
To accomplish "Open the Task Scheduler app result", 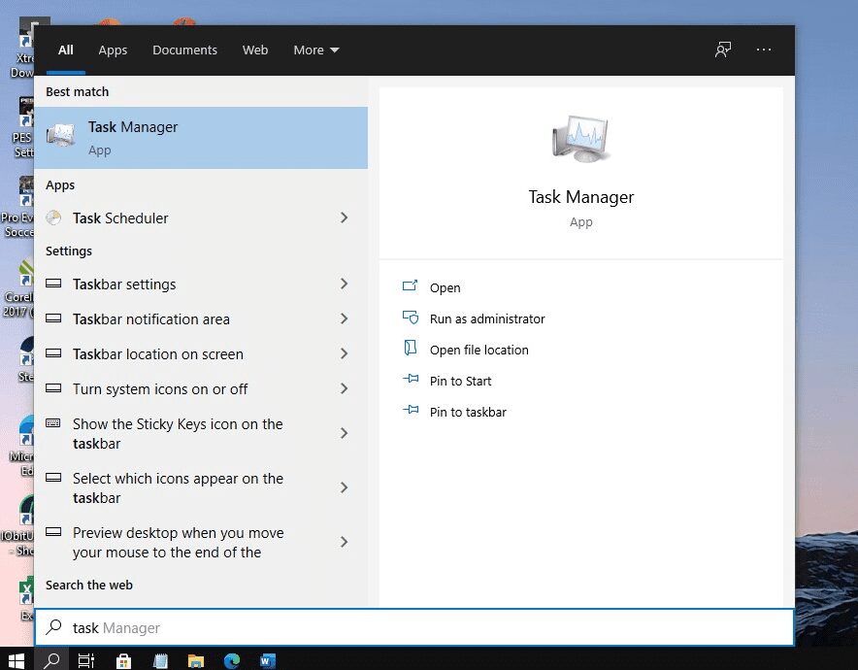I will pyautogui.click(x=201, y=218).
